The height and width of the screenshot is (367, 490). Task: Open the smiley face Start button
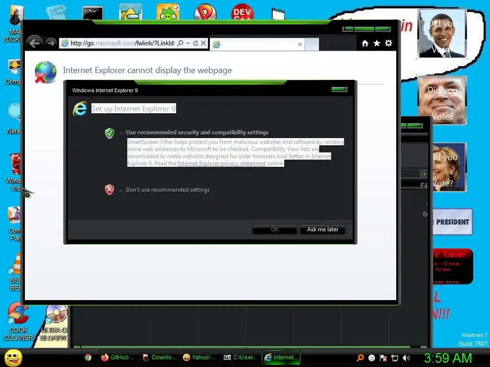(x=13, y=357)
